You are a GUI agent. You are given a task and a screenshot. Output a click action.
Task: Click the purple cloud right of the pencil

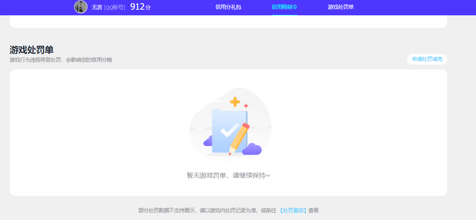tap(252, 149)
